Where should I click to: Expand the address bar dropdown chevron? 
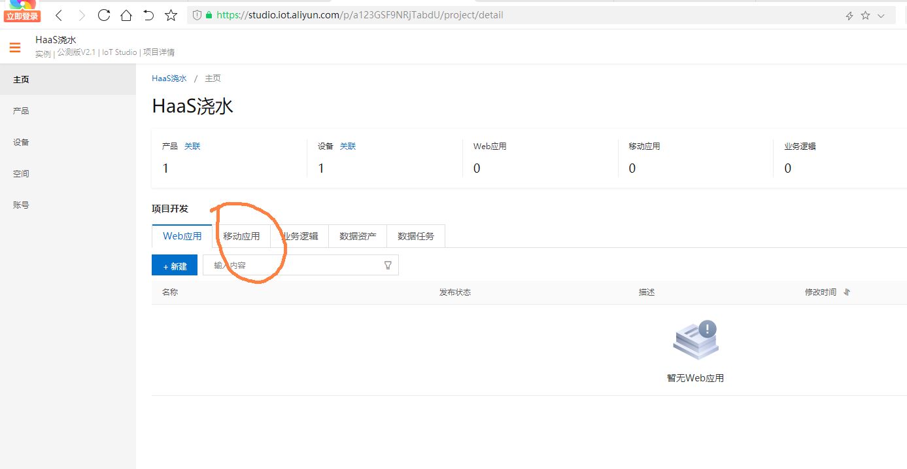881,16
